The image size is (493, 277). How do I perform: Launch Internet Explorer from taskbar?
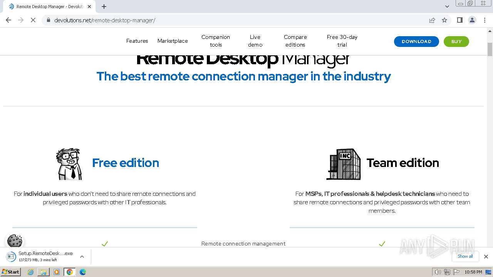(31, 272)
